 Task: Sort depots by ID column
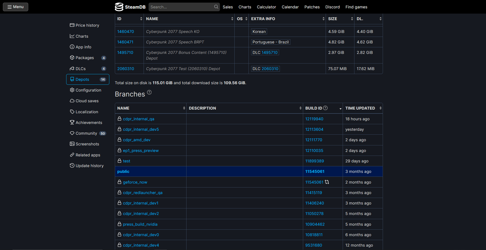pos(129,19)
